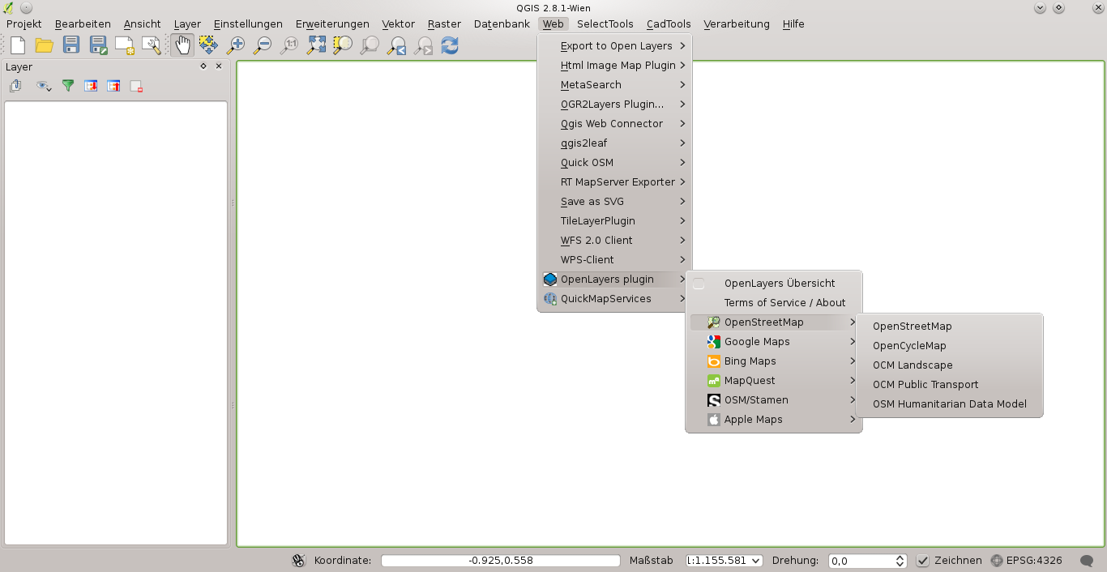Click the Koordinate input field
The height and width of the screenshot is (572, 1107).
tap(501, 561)
